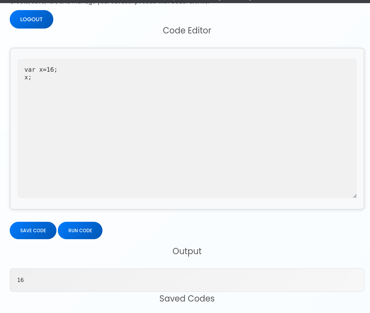The width and height of the screenshot is (370, 313).
Task: Grab the editor resize handle corner
Action: click(x=354, y=196)
